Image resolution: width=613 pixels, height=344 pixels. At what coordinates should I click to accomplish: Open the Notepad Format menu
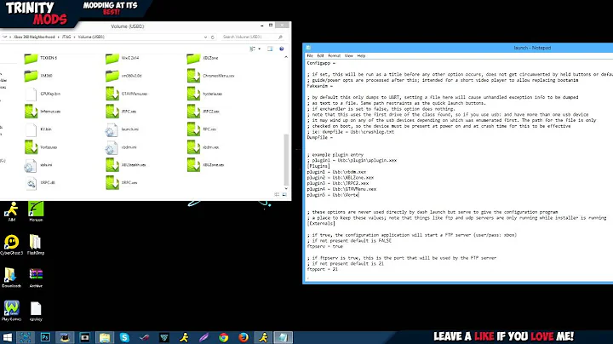[x=335, y=56]
